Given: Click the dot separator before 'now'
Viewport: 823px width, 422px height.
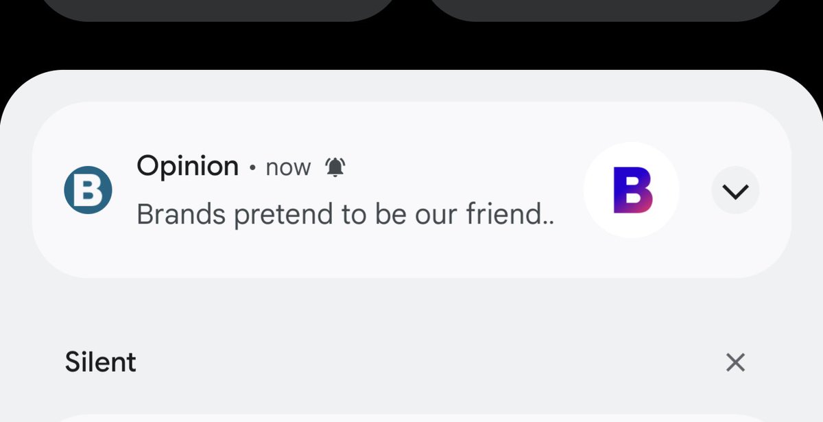Looking at the screenshot, I should click(x=252, y=167).
